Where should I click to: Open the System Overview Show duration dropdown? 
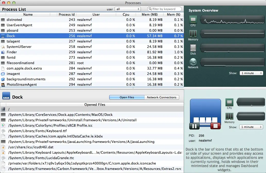[x=251, y=73]
